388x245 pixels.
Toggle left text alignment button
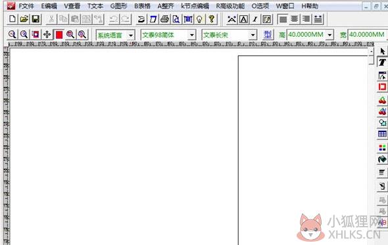[x=283, y=19]
